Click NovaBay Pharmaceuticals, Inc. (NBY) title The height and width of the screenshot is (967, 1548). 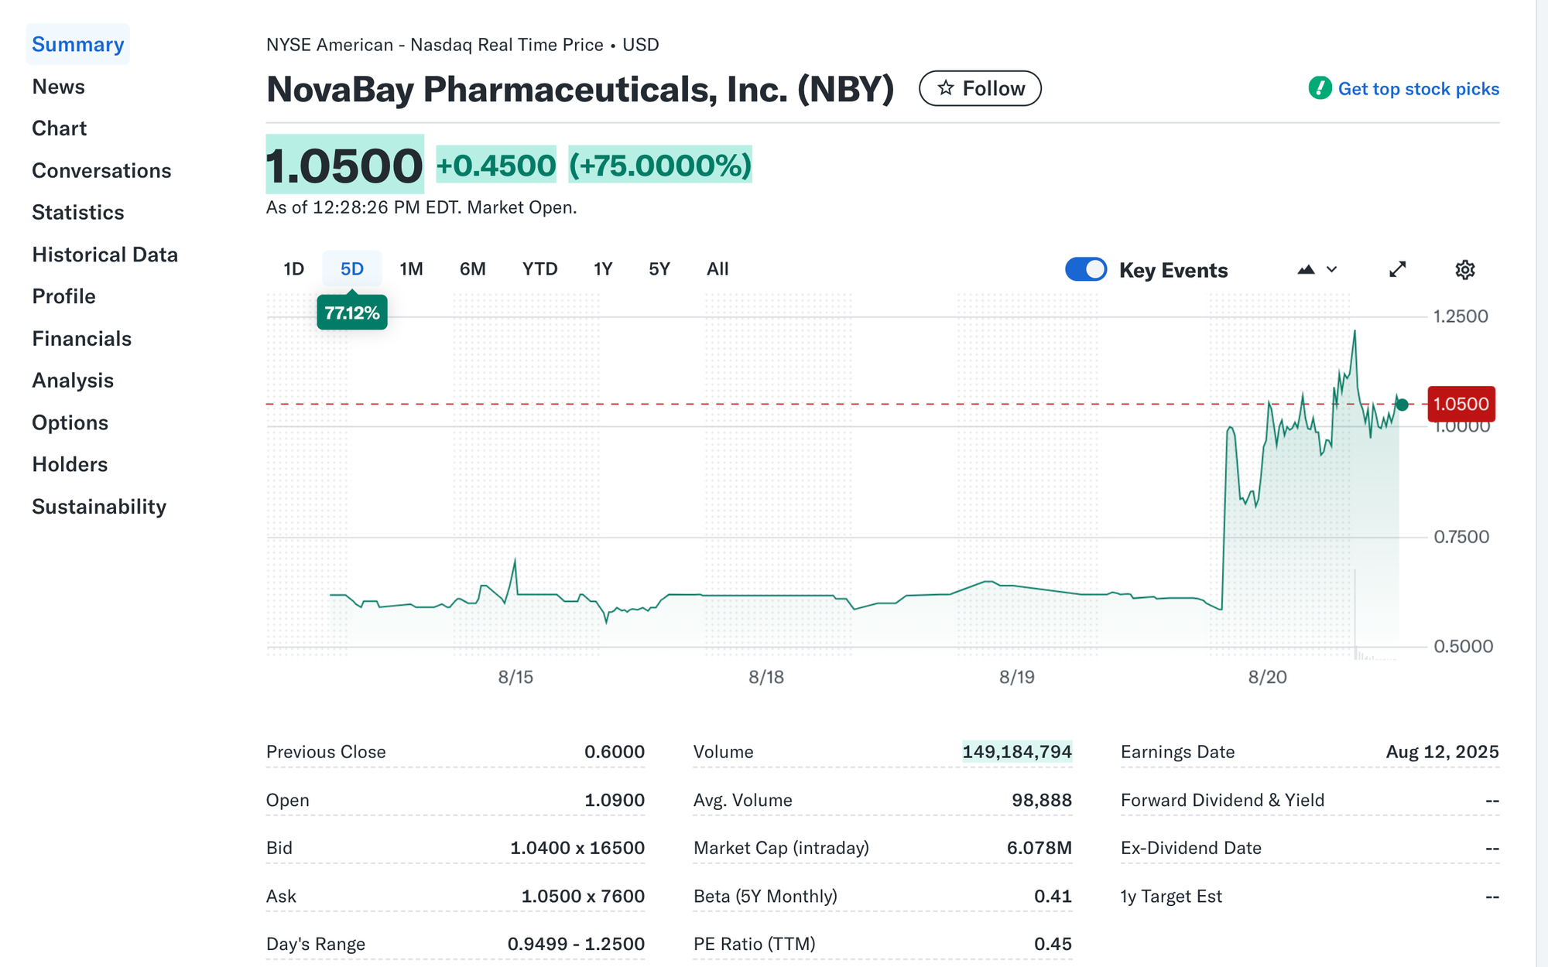pos(580,89)
